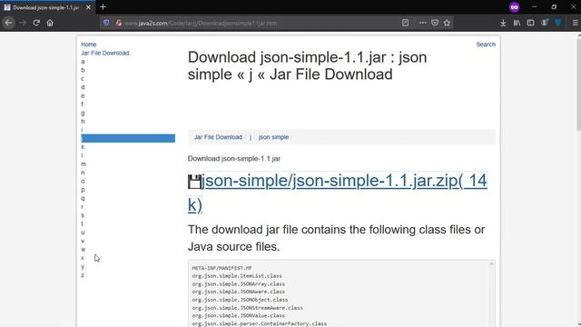581x327 pixels.
Task: Open page actions three-dot menu
Action: (x=422, y=23)
